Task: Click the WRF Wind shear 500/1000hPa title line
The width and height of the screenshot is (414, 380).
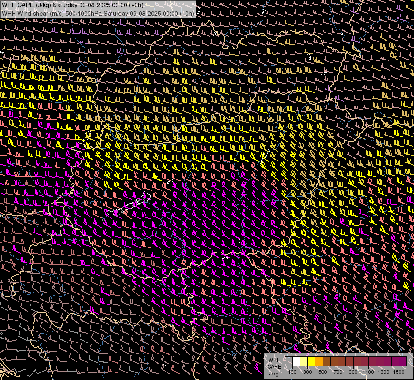Action: 98,13
